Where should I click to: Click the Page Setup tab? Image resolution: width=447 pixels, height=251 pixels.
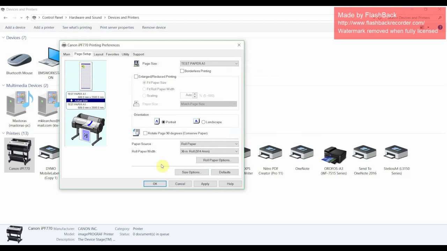(x=82, y=54)
